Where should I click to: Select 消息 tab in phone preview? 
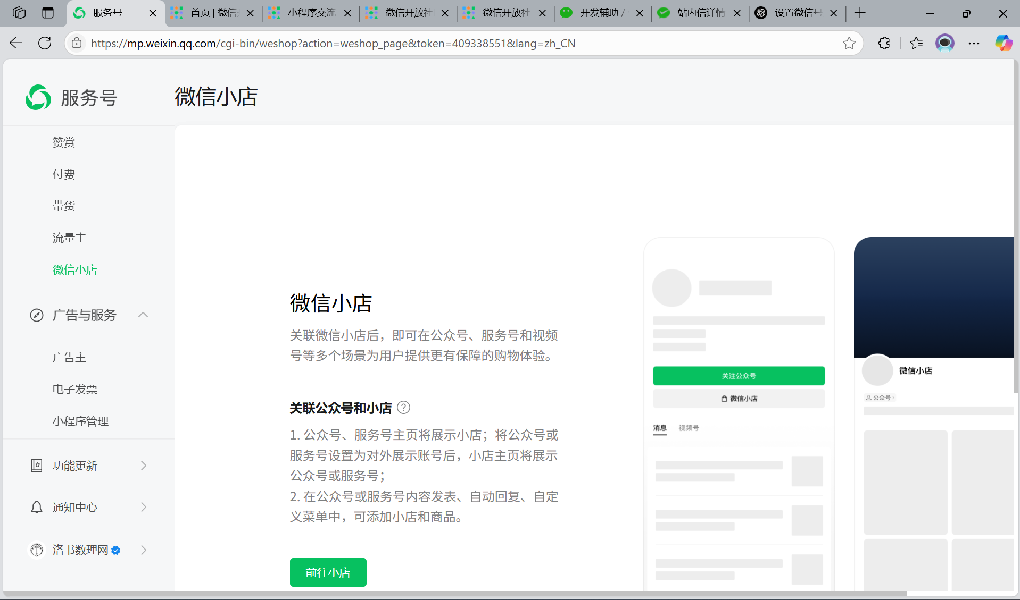660,428
